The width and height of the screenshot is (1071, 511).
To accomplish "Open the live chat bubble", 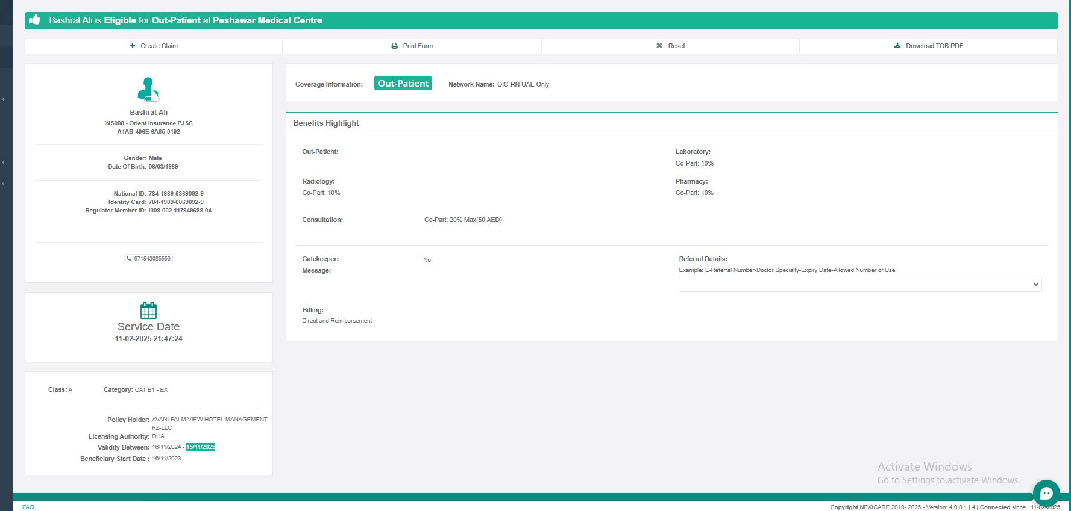I will point(1046,494).
